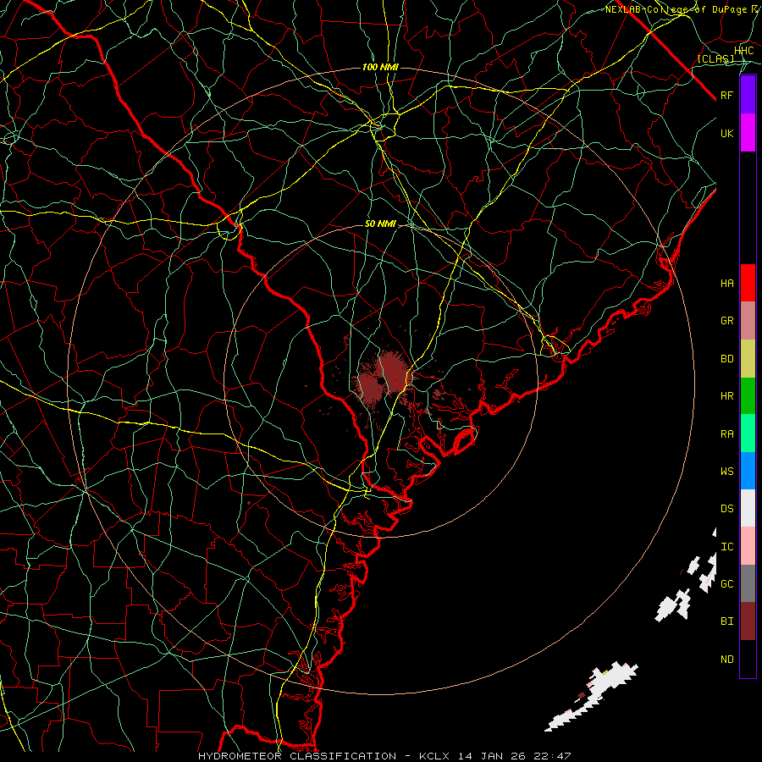The height and width of the screenshot is (762, 762).
Task: Click the large white dry snow echo offshore
Action: coord(594,696)
